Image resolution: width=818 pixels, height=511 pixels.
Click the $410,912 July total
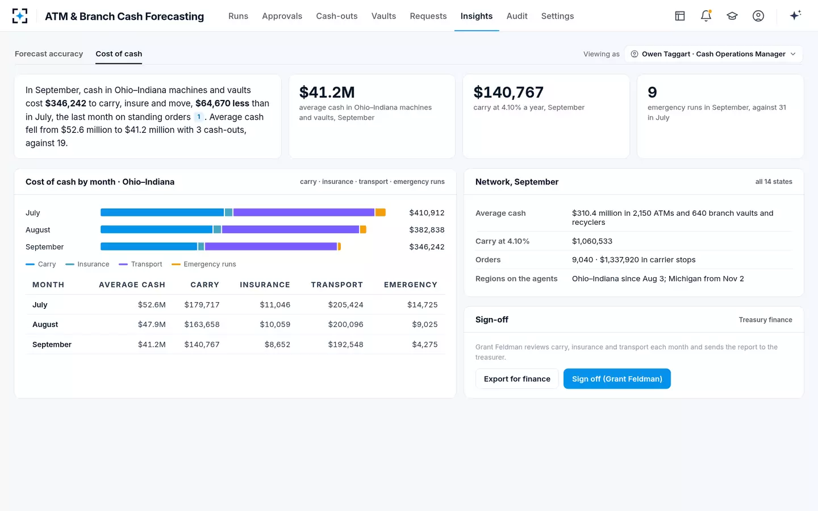427,213
